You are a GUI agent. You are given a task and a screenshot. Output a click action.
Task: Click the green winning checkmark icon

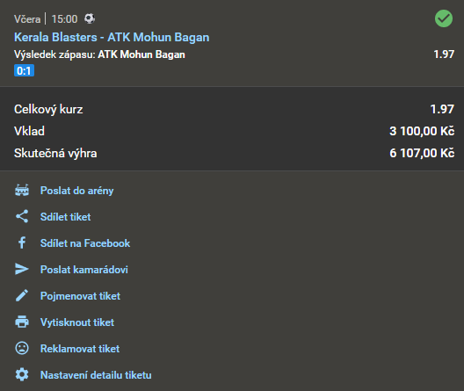pos(444,18)
